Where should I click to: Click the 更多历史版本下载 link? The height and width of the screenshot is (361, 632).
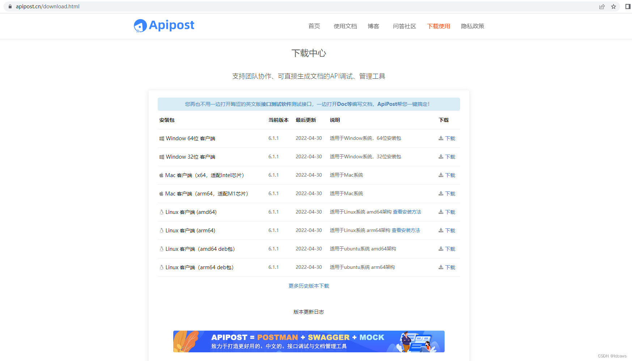[309, 285]
